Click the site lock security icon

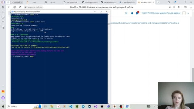[25, 7]
